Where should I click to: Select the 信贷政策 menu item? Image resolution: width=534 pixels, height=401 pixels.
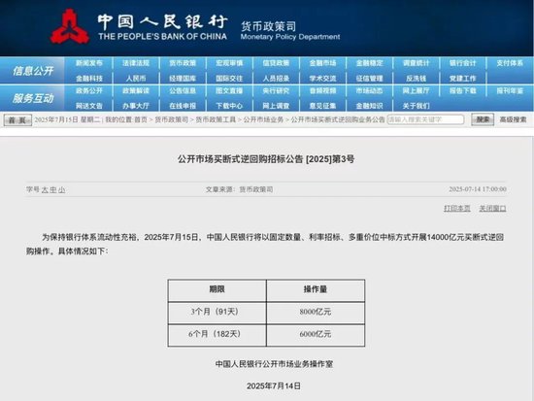(276, 63)
